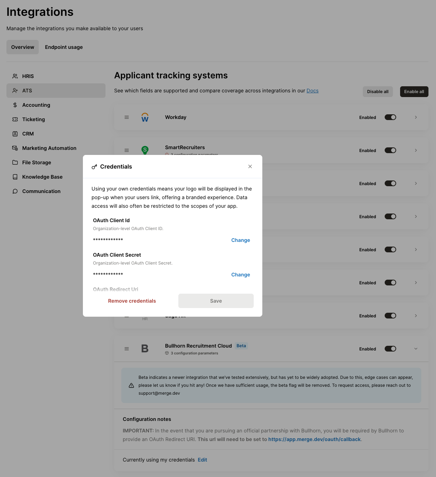Click the Knowledge Base book icon
Viewport: 436px width, 477px height.
pyautogui.click(x=15, y=176)
